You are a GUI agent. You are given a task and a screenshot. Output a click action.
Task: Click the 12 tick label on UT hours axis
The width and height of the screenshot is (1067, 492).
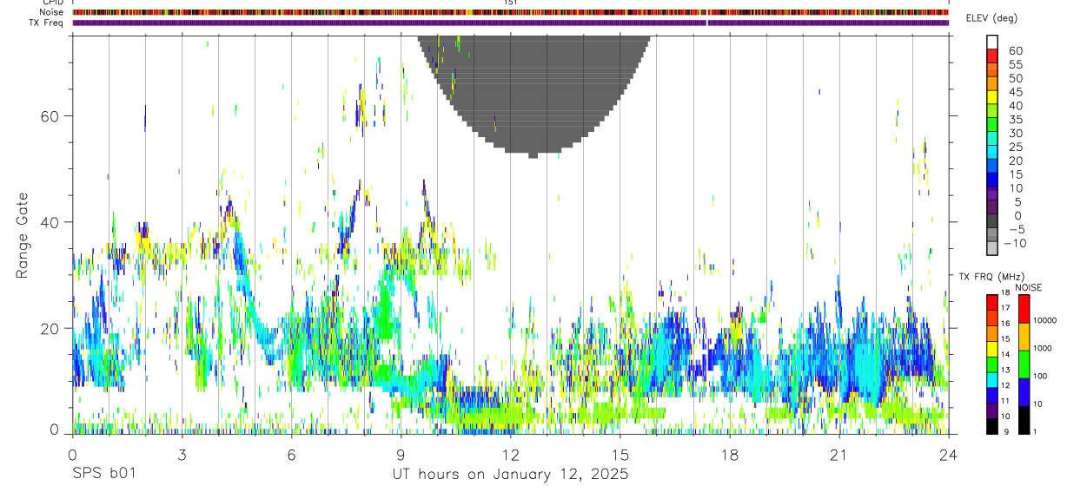tap(510, 455)
